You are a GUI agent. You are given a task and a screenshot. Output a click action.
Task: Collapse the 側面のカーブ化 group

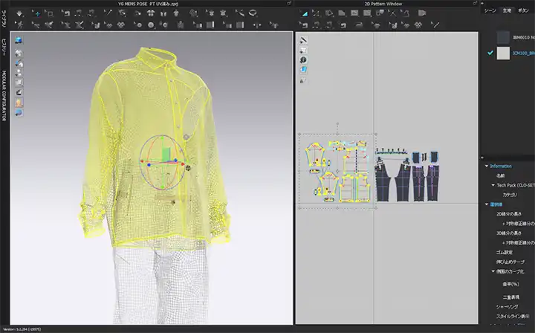(x=492, y=271)
